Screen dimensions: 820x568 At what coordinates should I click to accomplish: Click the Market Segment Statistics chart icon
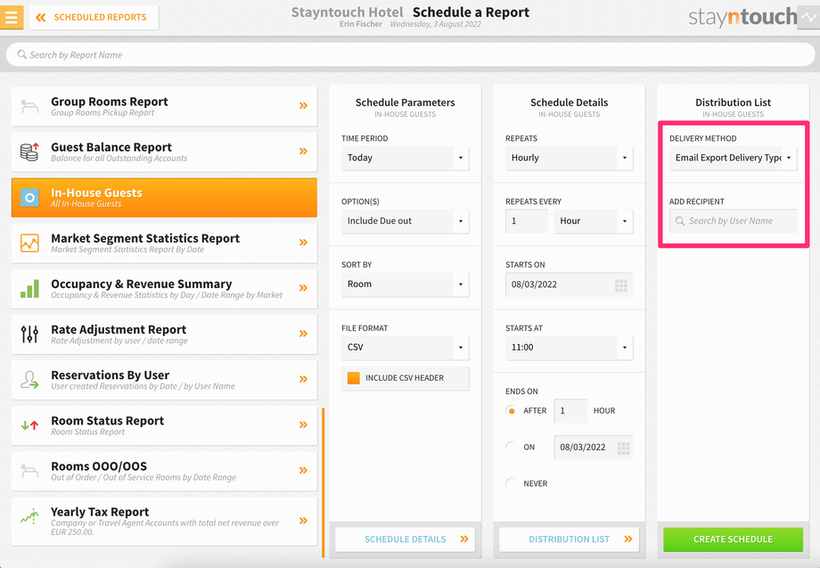point(29,243)
